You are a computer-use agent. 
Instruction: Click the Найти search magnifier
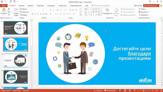click(x=142, y=9)
